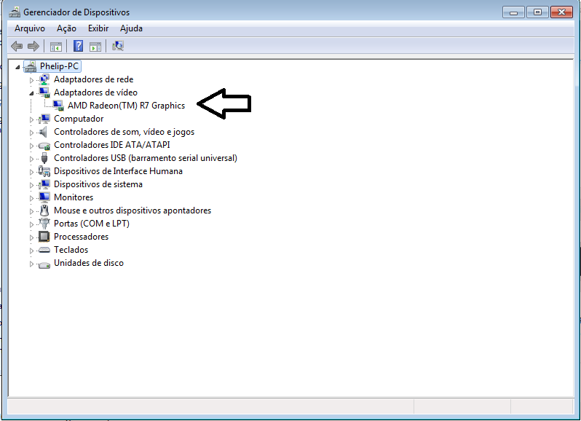
Task: Select Portas (COM e LPT) label
Action: 92,224
